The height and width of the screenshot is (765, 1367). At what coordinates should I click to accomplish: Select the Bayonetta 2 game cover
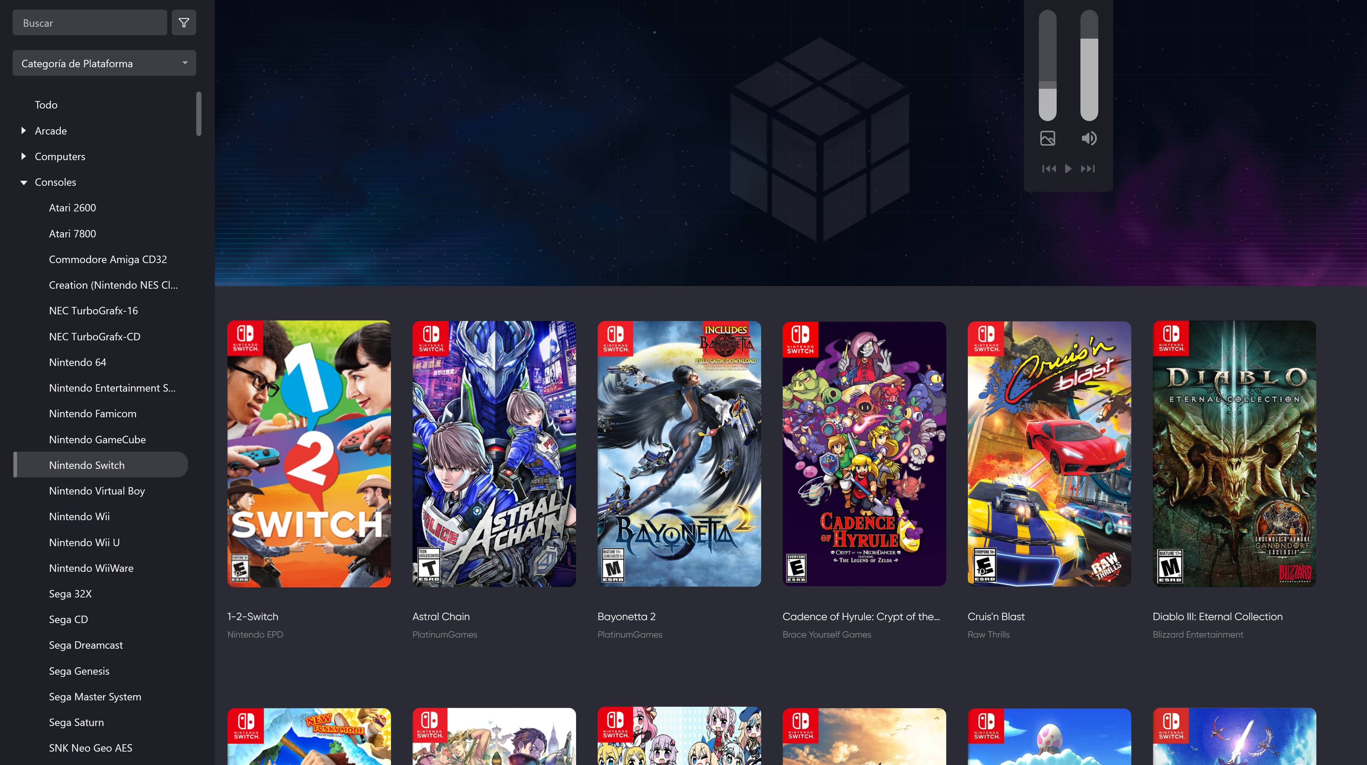(x=679, y=454)
